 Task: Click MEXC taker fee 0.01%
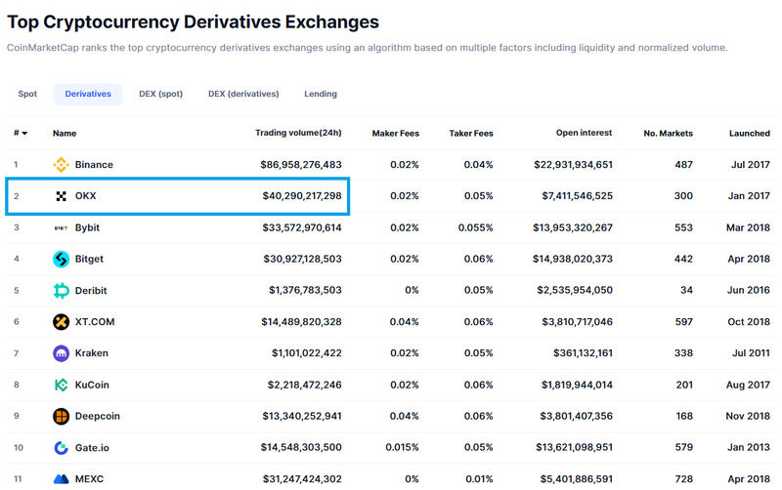(479, 479)
